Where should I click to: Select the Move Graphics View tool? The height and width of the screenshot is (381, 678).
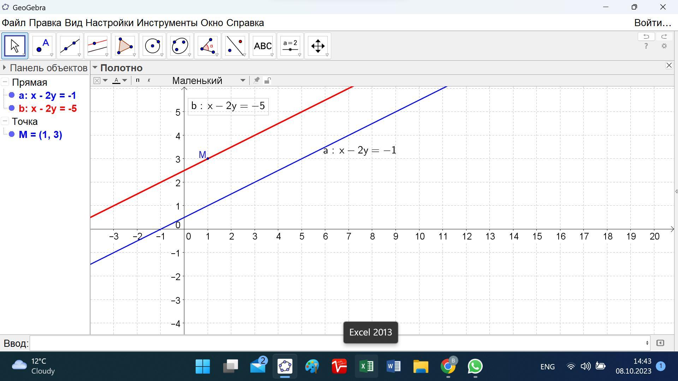point(318,46)
